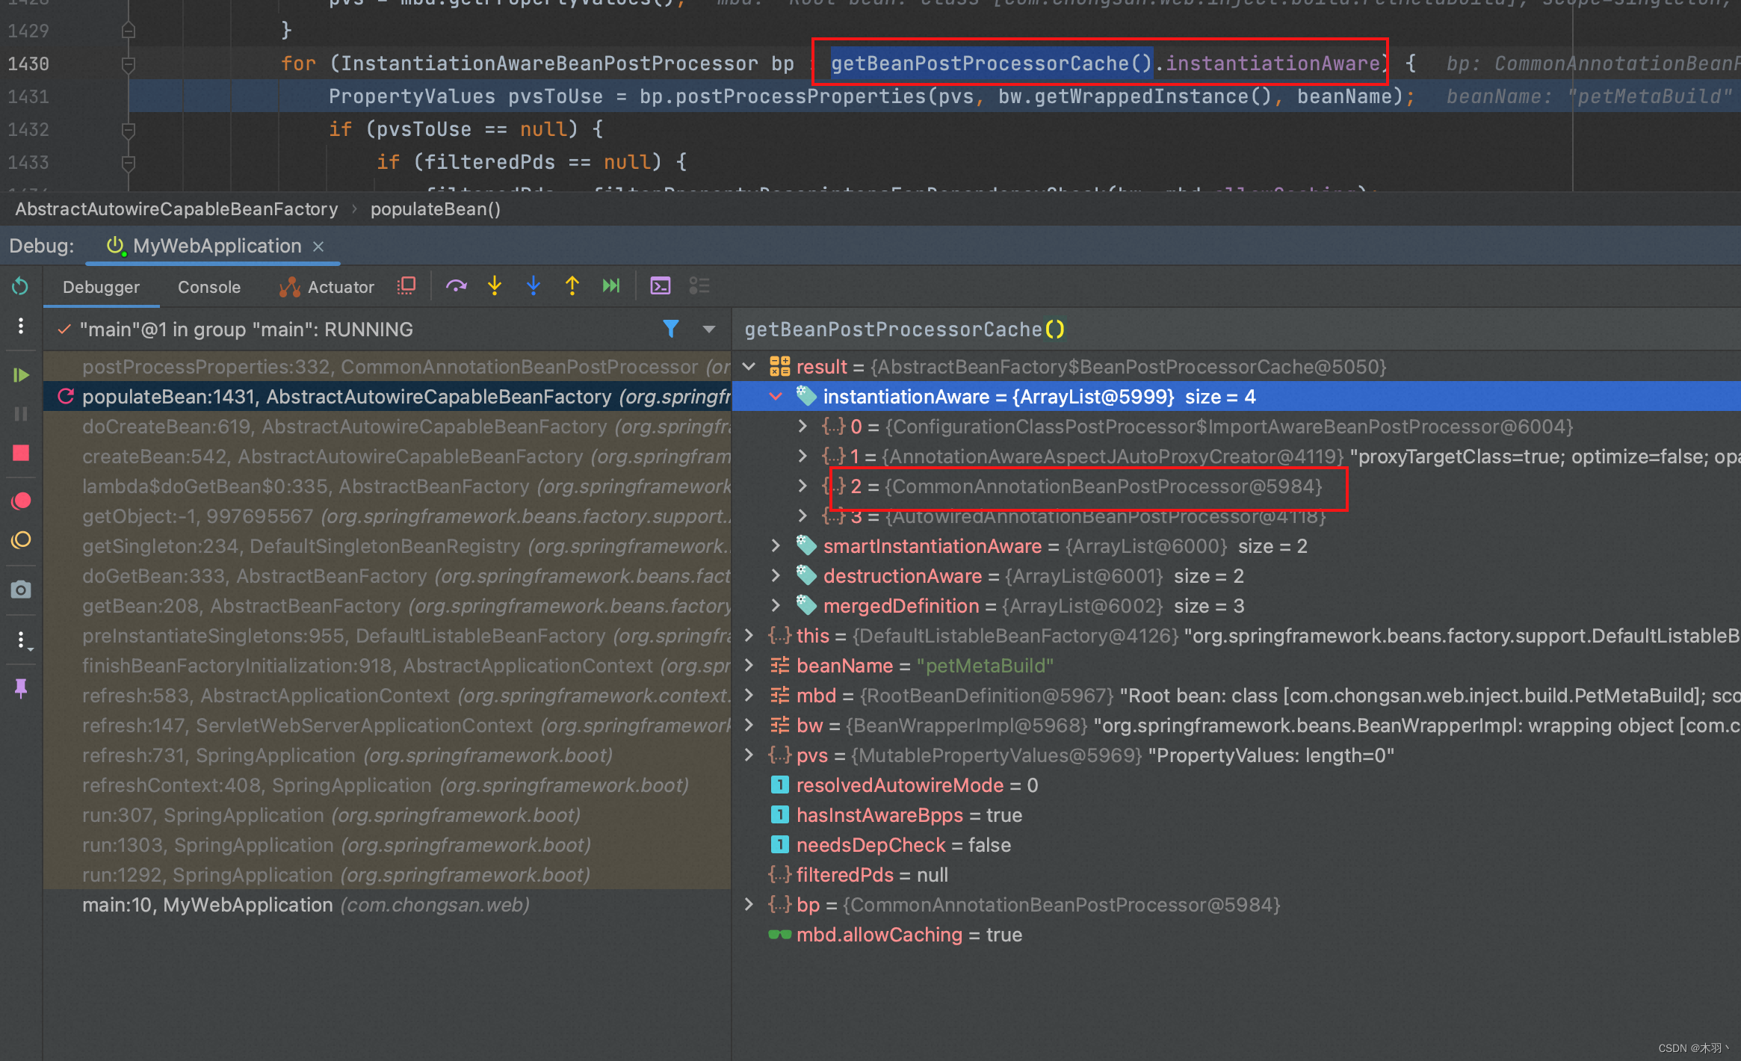Click the frames filter funnel icon
Screen dimensions: 1741x1061
click(x=671, y=329)
